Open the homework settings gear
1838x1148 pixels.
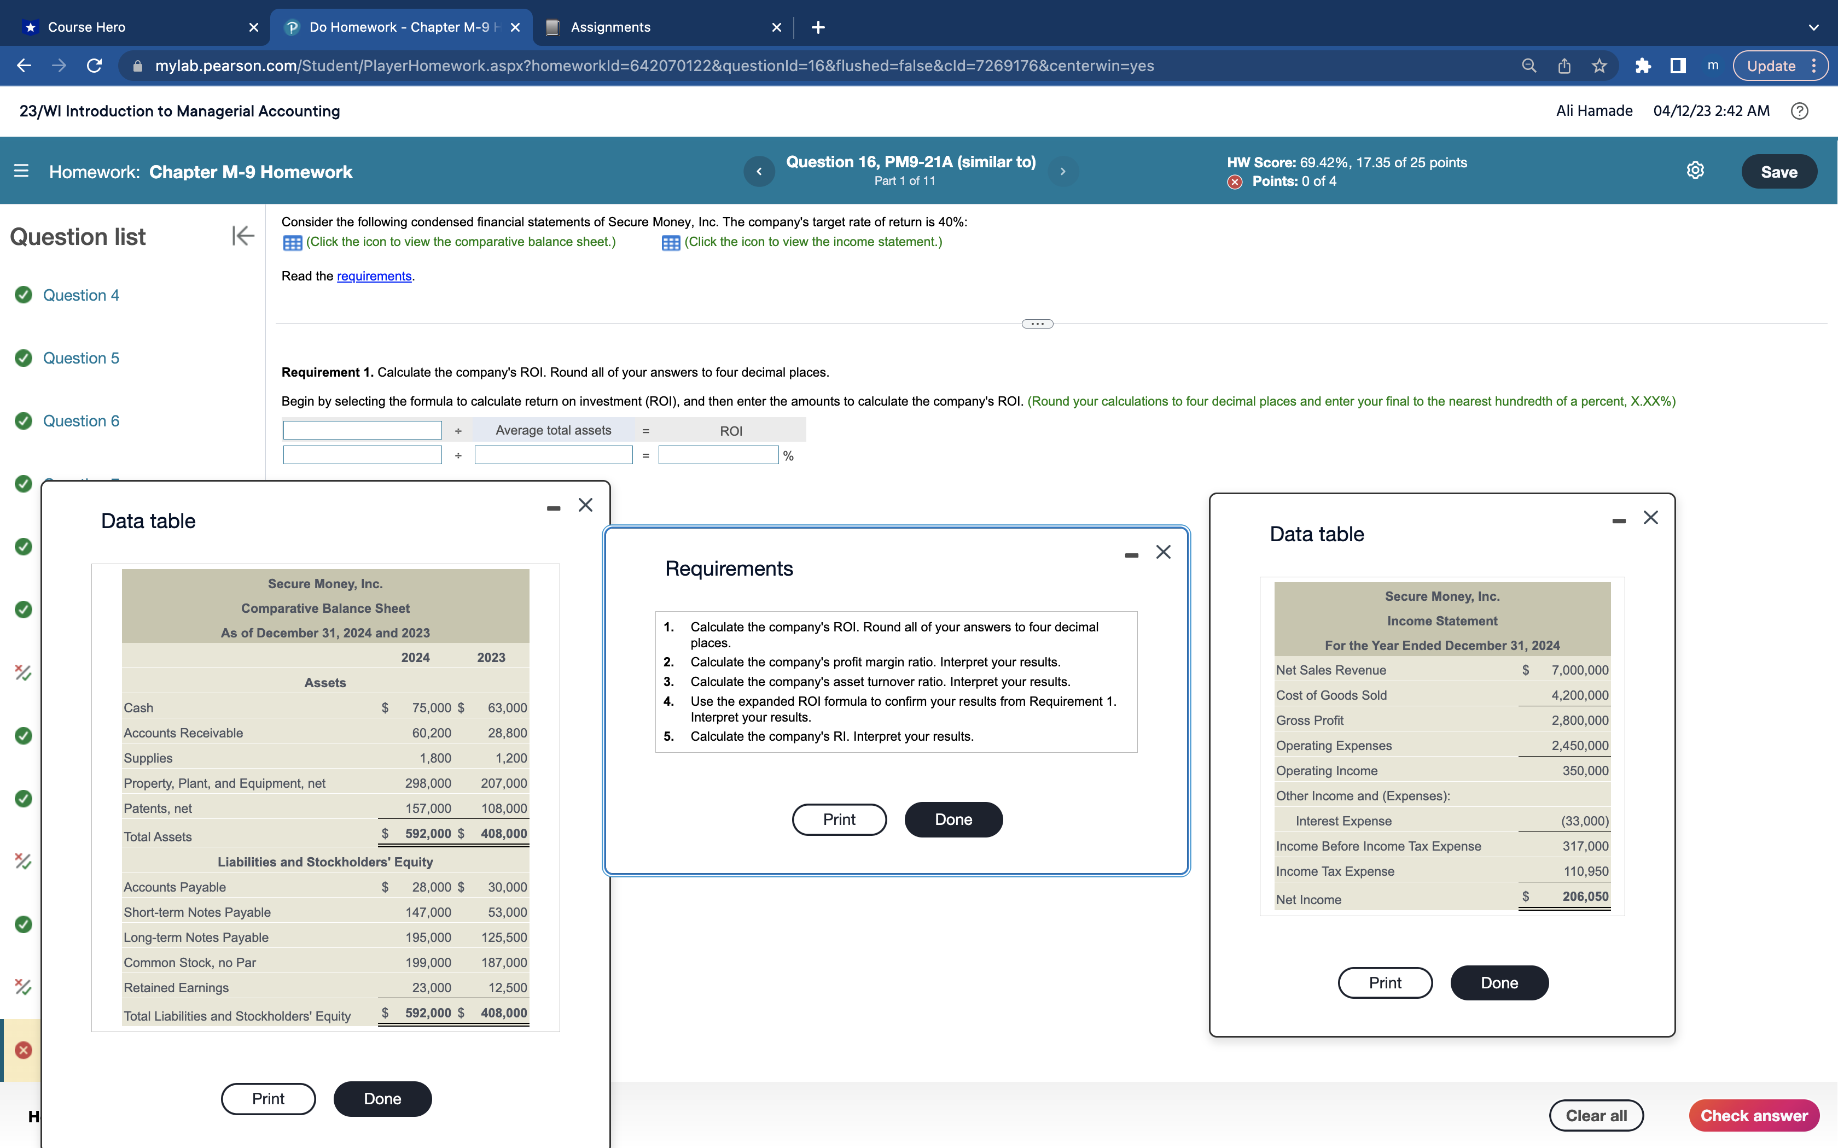(1695, 171)
